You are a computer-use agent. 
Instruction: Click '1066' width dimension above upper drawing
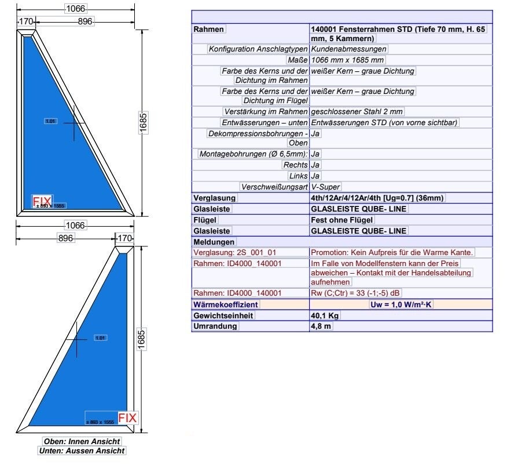(x=75, y=9)
